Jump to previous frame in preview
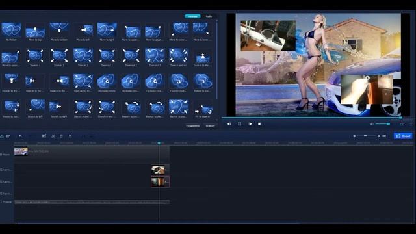This screenshot has width=416, height=234. click(229, 124)
